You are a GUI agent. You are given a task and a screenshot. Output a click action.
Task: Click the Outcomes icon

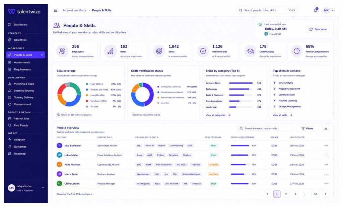10,147
